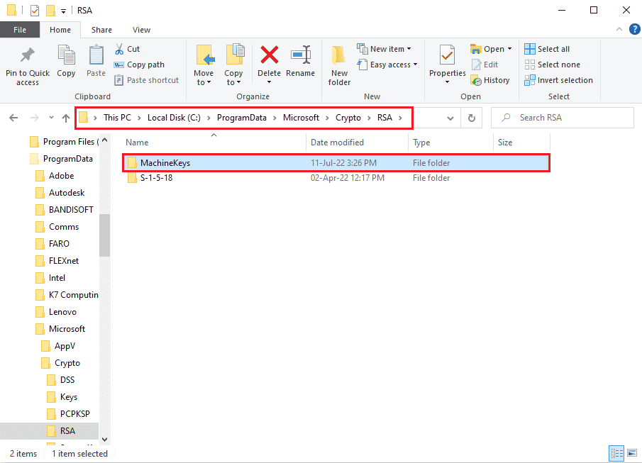Select PCPKSP folder in tree
The width and height of the screenshot is (642, 463).
74,414
